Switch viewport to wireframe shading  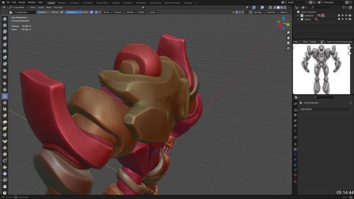point(274,7)
